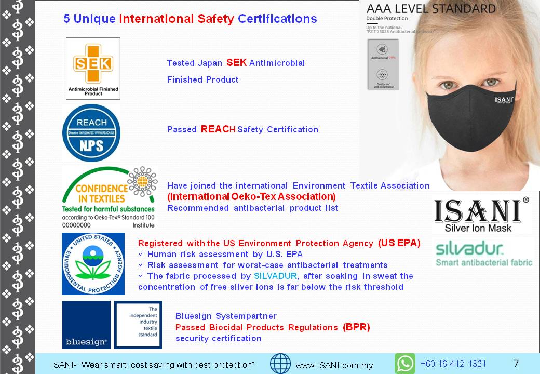Image resolution: width=540 pixels, height=374 pixels.
Task: Click the US Environmental Protection Agency seal
Action: coord(93,264)
